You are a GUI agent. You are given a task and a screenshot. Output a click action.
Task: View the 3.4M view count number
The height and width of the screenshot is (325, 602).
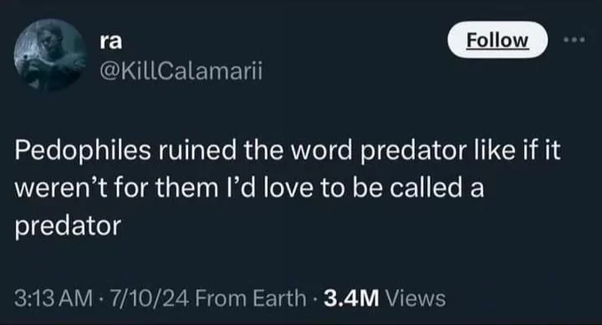coord(351,298)
